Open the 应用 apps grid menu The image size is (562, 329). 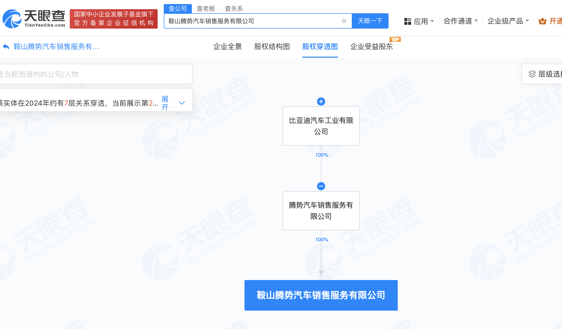[x=419, y=21]
